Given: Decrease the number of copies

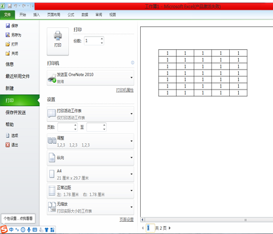Looking at the screenshot, I should pos(102,43).
